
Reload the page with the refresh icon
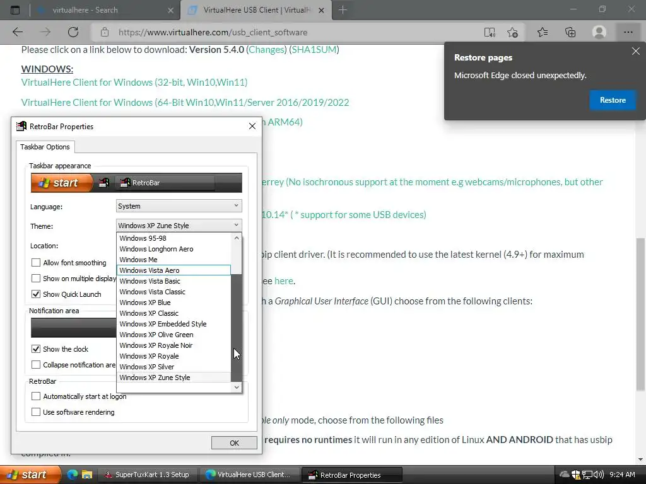[73, 32]
